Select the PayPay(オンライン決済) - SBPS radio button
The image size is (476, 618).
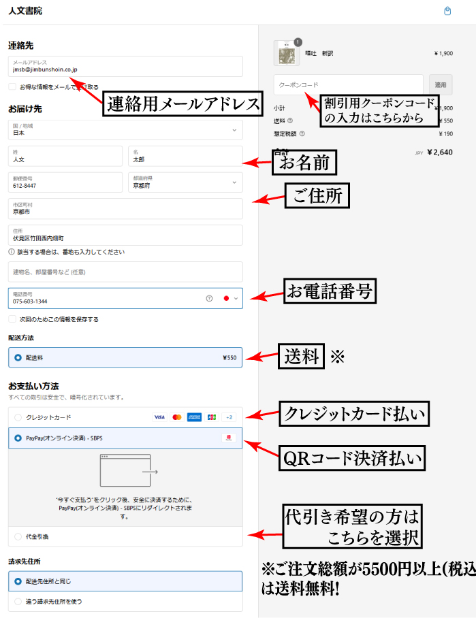pyautogui.click(x=18, y=438)
